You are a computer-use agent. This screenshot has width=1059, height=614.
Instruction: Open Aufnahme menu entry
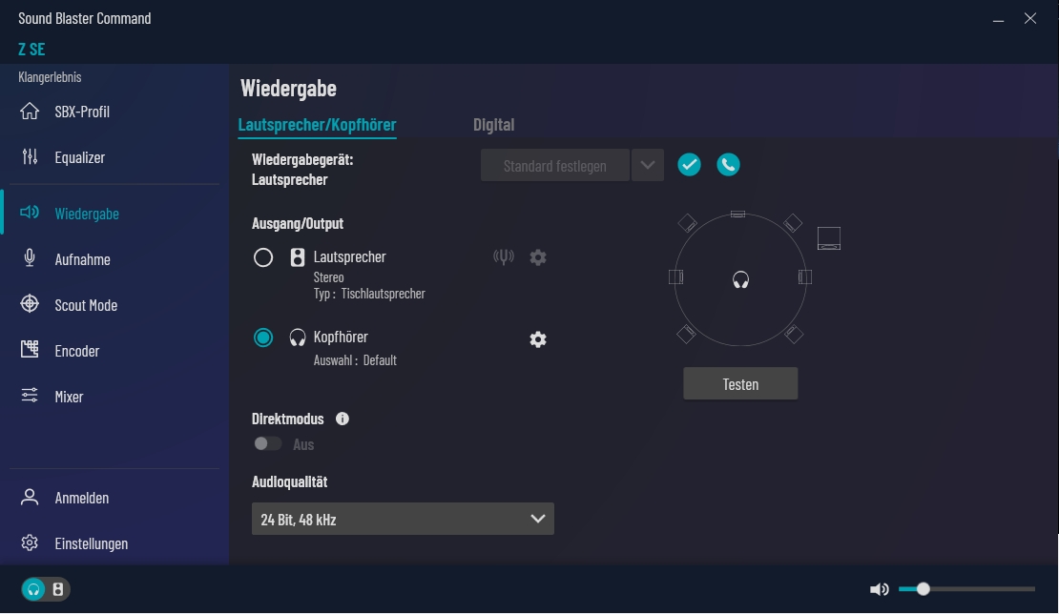[82, 259]
